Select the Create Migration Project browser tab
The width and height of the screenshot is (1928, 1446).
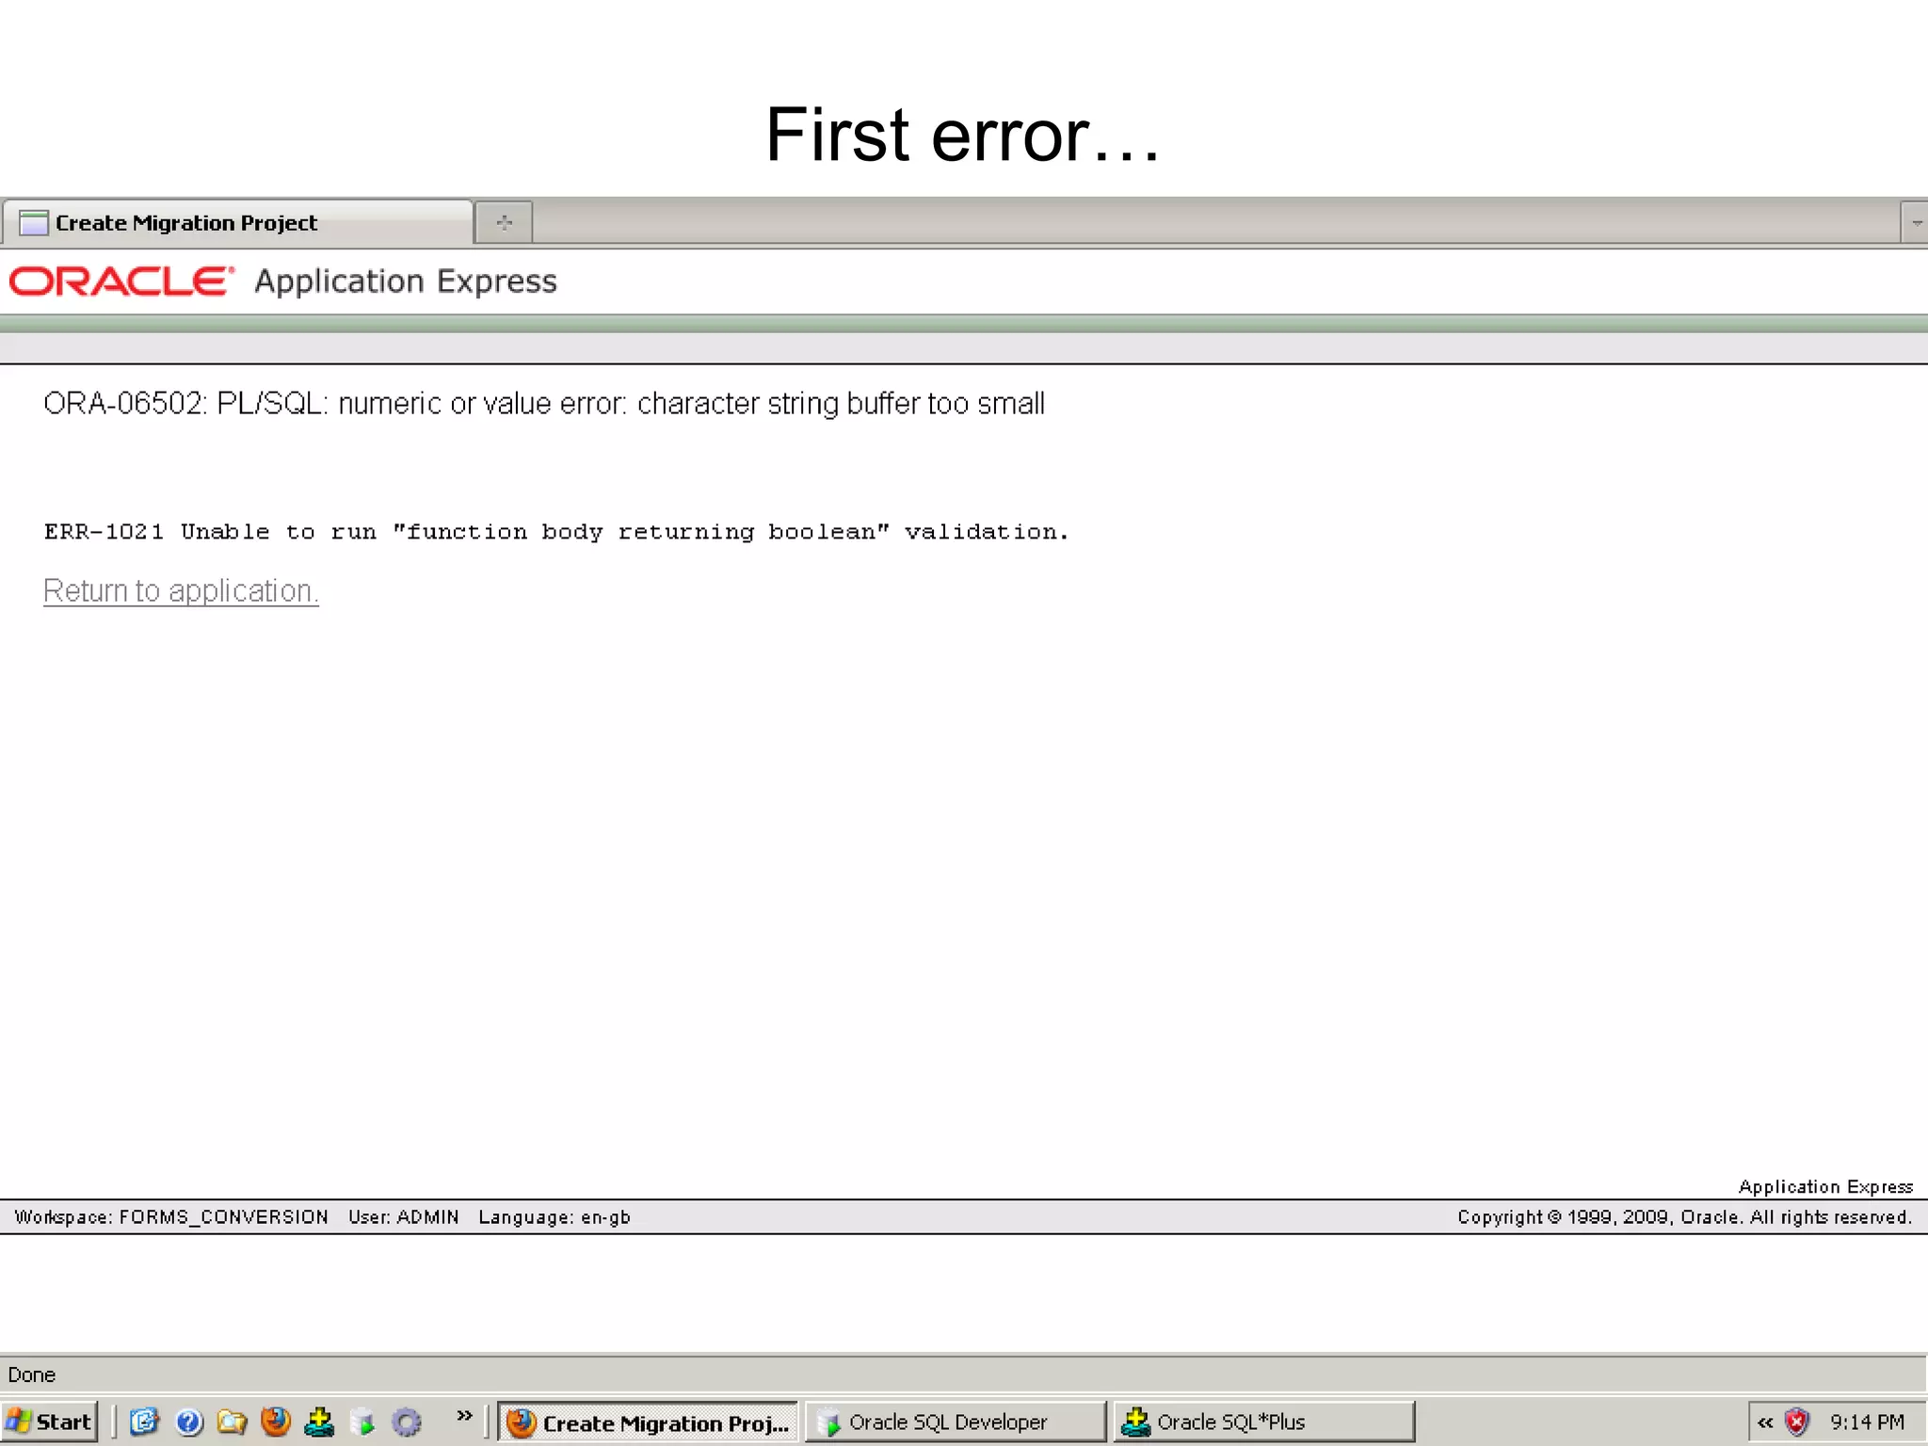tap(237, 223)
